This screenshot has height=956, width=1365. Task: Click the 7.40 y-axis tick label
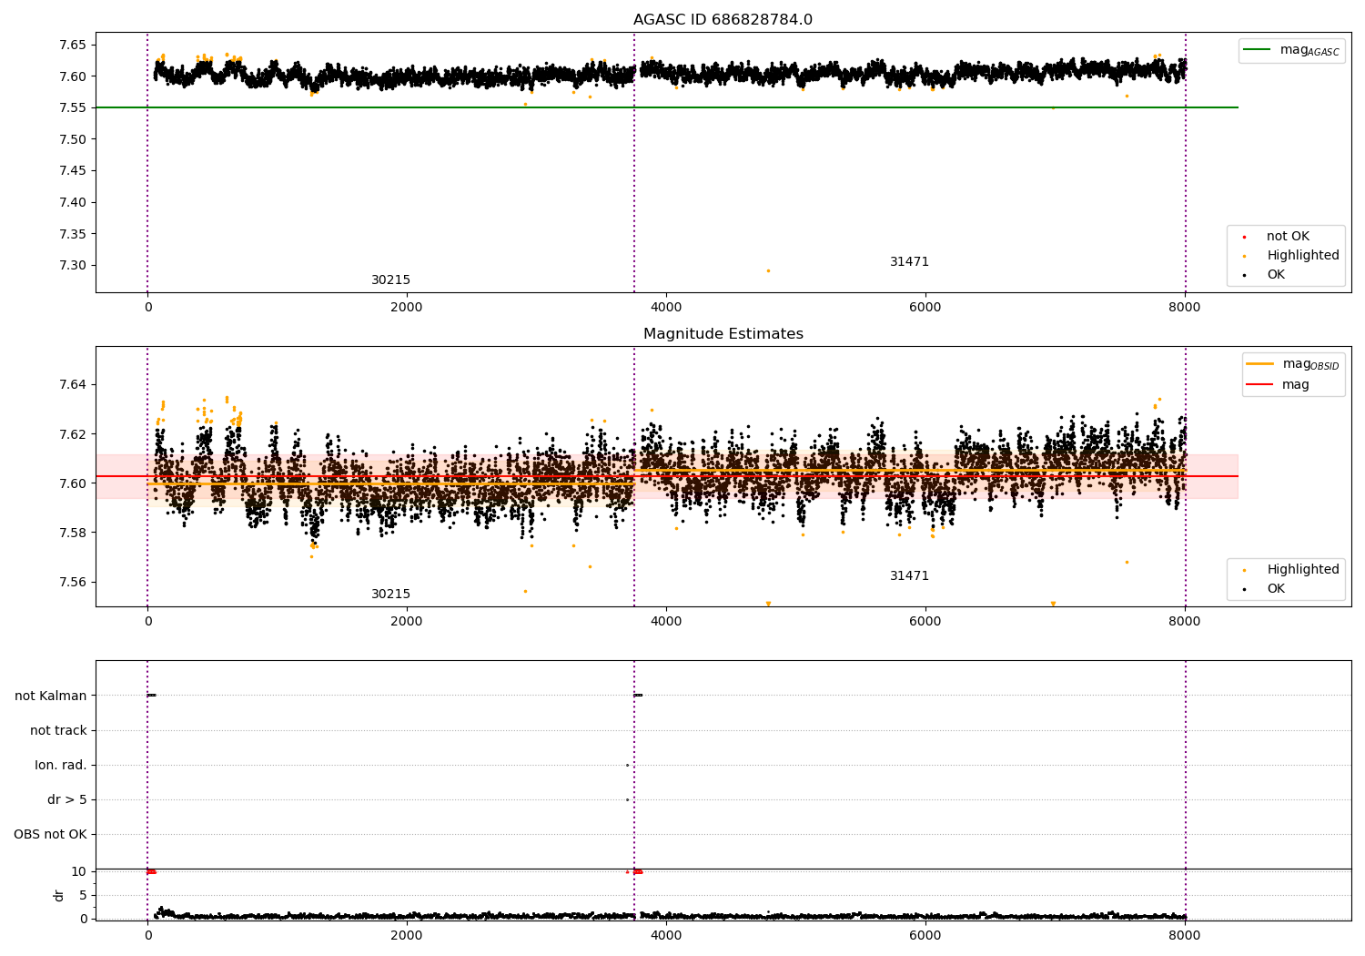73,202
